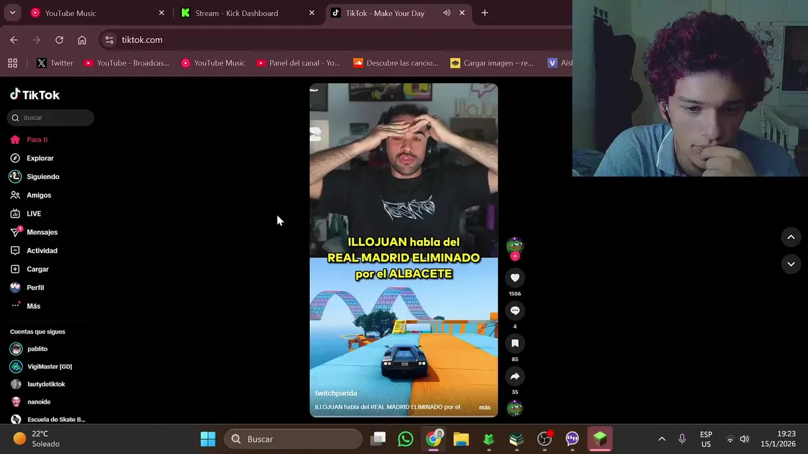This screenshot has height=454, width=808.
Task: Open File Explorer from the taskbar
Action: pos(461,439)
